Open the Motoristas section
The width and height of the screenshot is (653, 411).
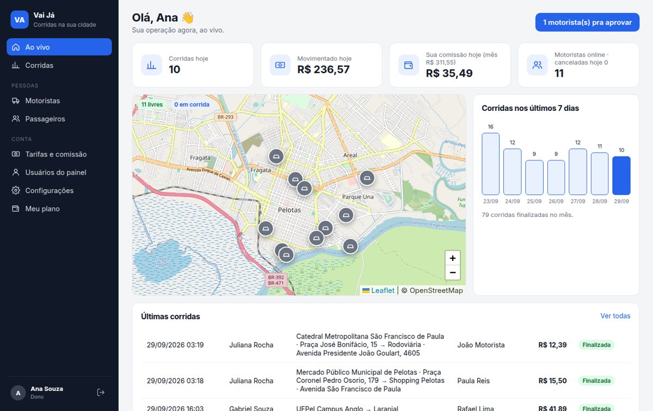tap(59, 101)
